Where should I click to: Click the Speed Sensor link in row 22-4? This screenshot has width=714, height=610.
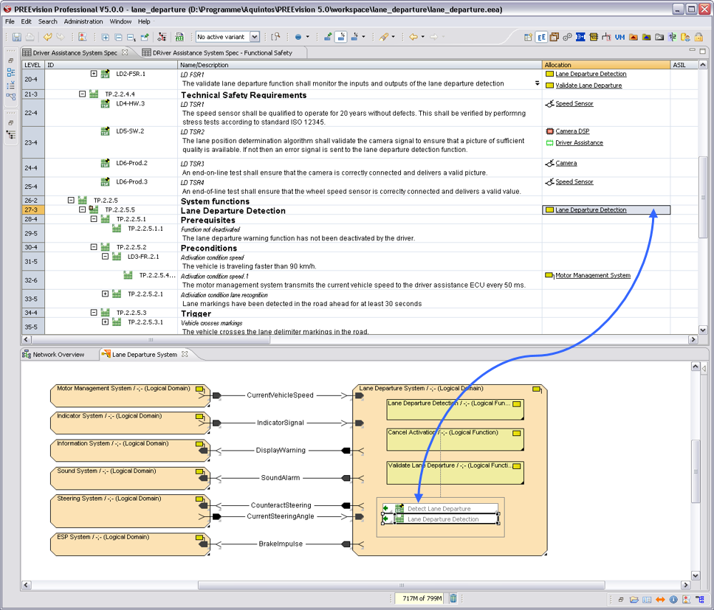[574, 103]
